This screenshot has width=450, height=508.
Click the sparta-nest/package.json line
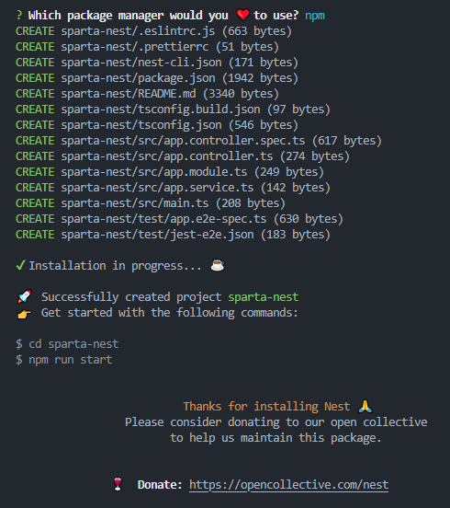pyautogui.click(x=157, y=78)
